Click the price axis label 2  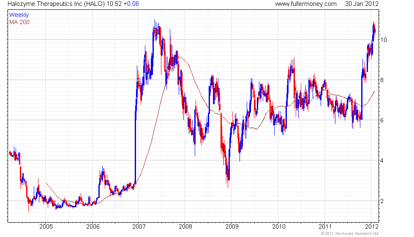tap(382, 201)
